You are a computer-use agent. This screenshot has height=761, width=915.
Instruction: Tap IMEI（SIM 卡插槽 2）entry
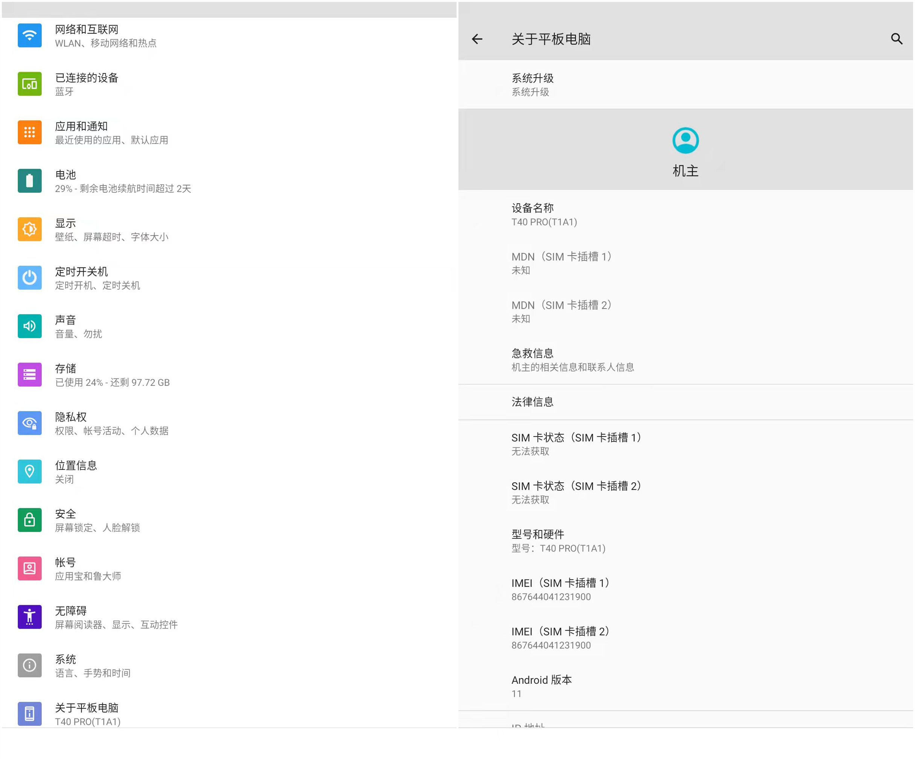click(x=685, y=638)
